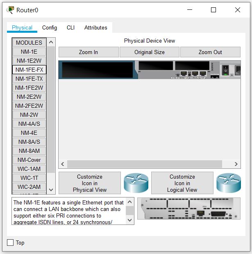Click the second empty WIC slot

click(192, 66)
